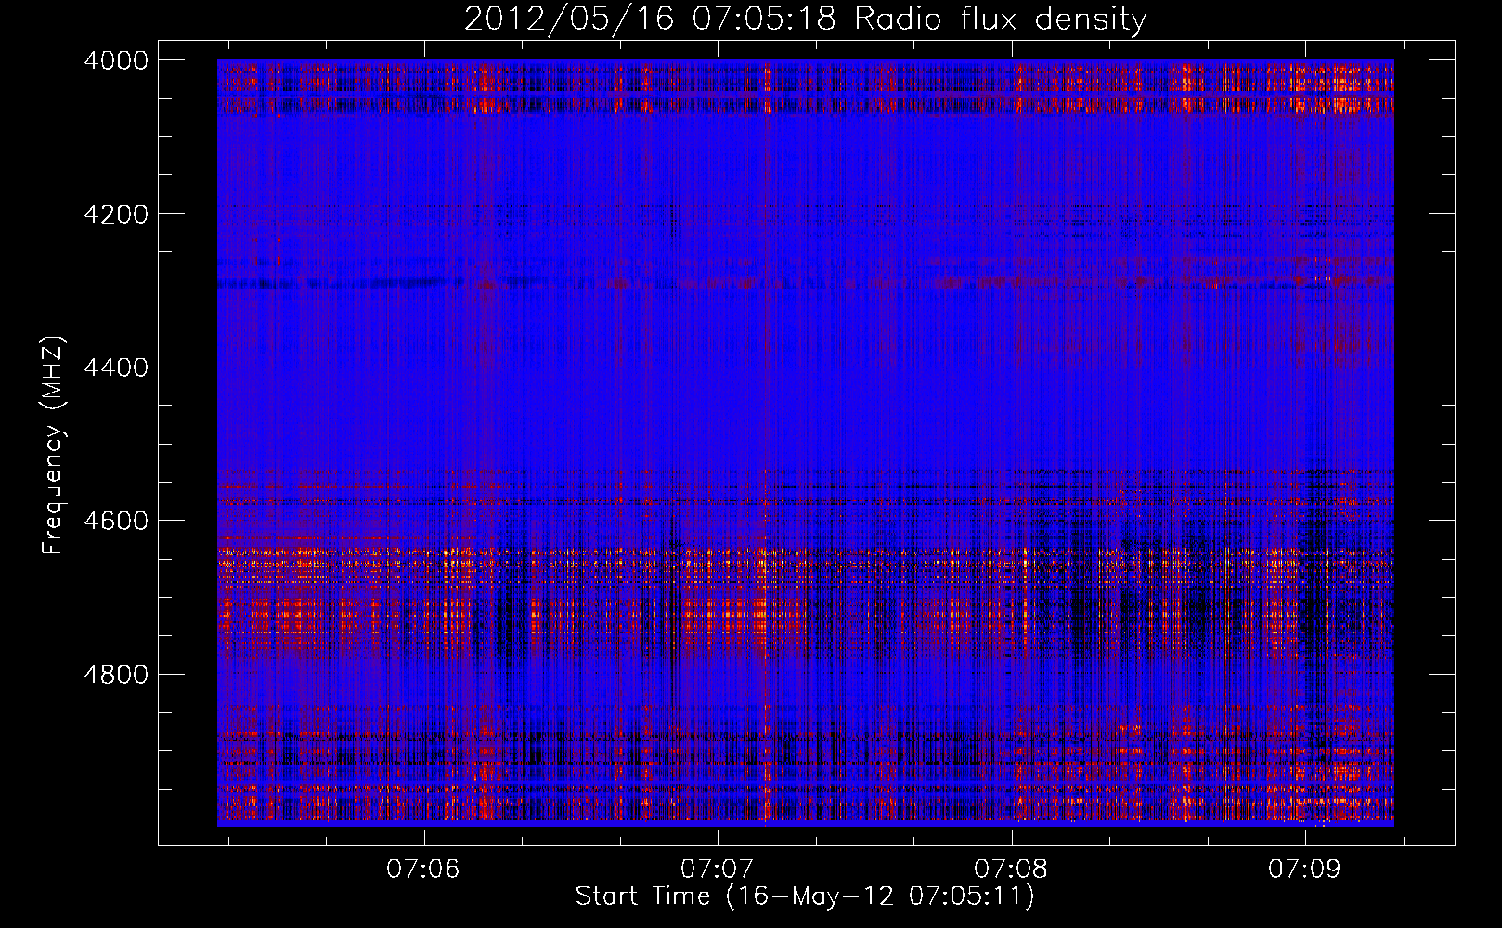Click the 07:06 time tick label
This screenshot has width=1502, height=928.
click(x=423, y=870)
